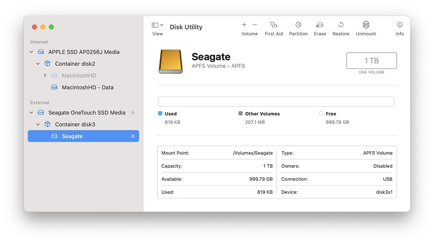434x243 pixels.
Task: Select MacintoshHD - Data volume
Action: tap(87, 87)
